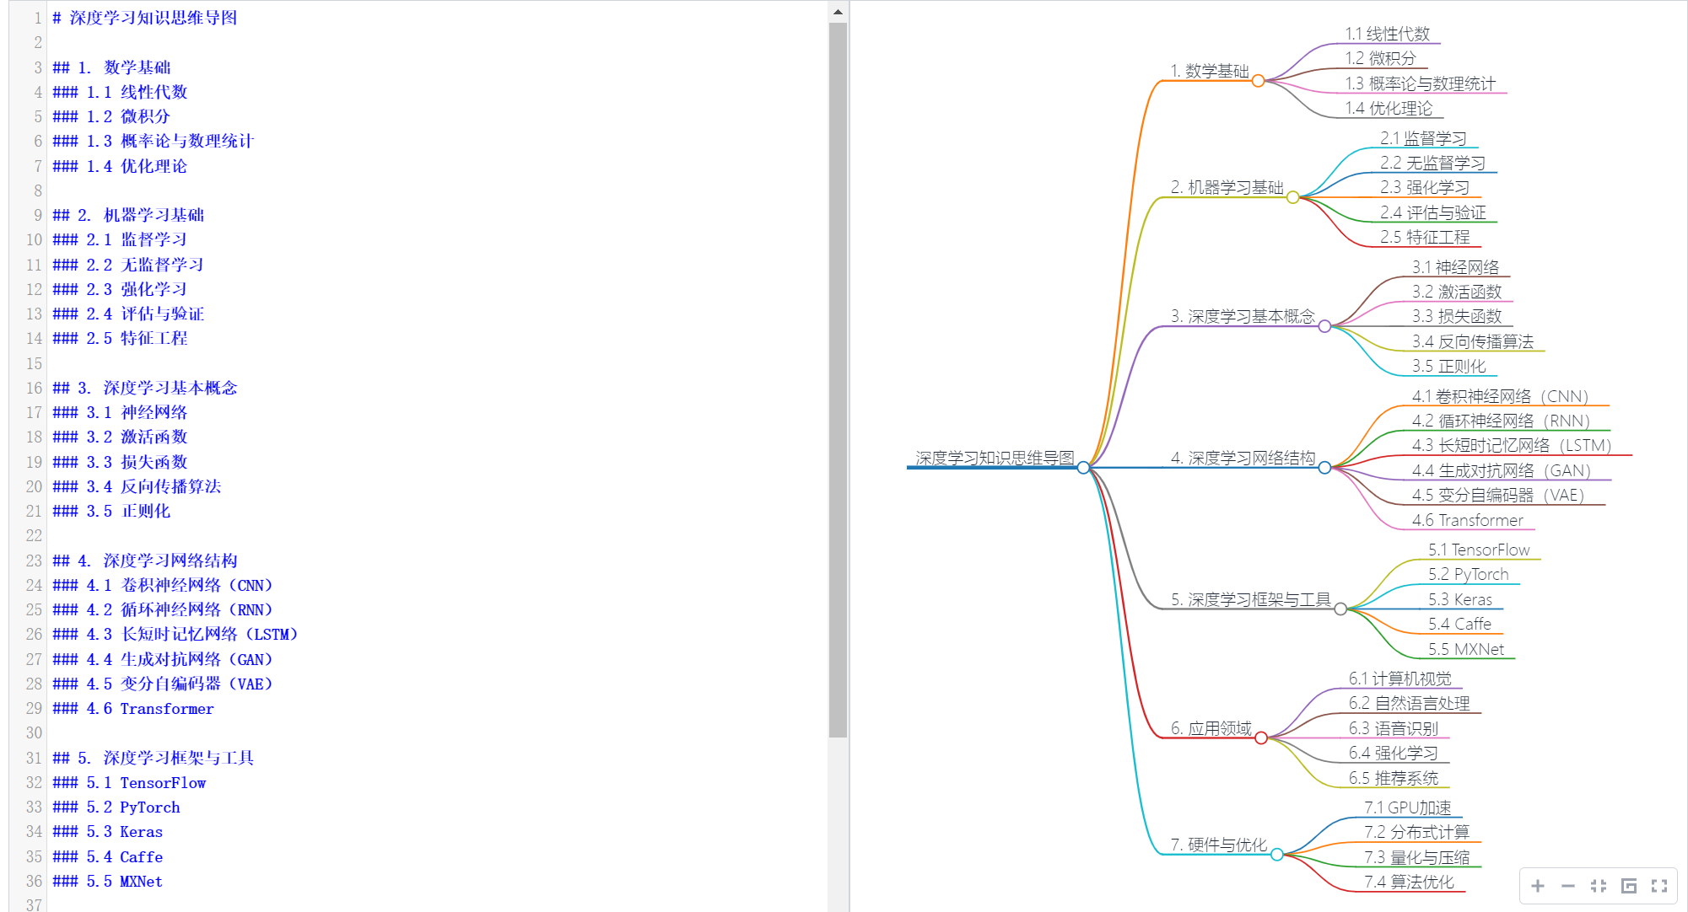Click the spiral layout toolbar icon
This screenshot has height=912, width=1688.
click(1629, 886)
